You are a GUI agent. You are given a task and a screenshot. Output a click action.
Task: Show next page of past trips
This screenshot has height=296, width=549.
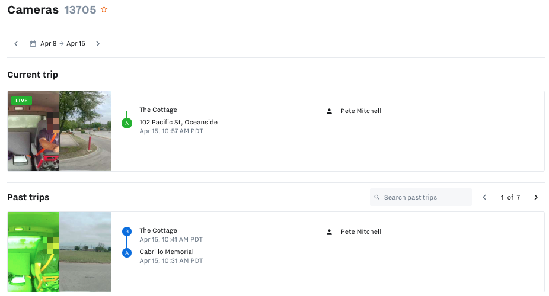(536, 197)
